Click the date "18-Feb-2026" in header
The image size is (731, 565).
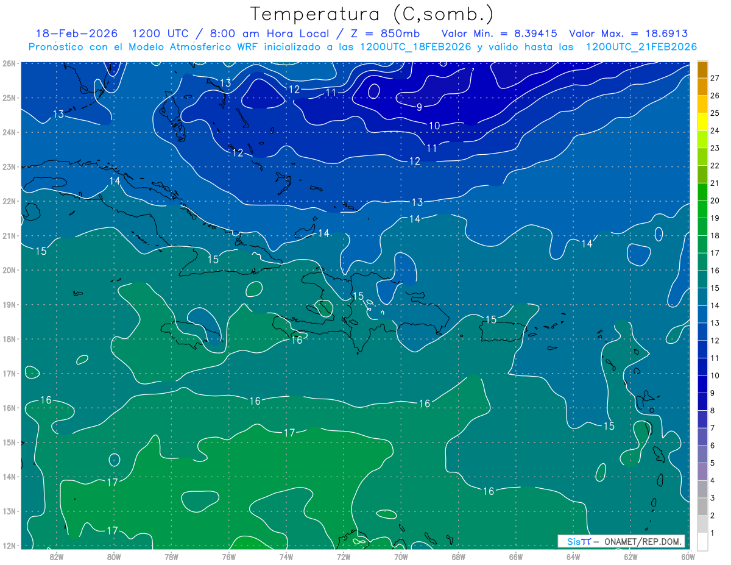(77, 34)
